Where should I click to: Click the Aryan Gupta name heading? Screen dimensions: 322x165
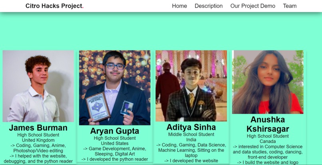coord(115,131)
